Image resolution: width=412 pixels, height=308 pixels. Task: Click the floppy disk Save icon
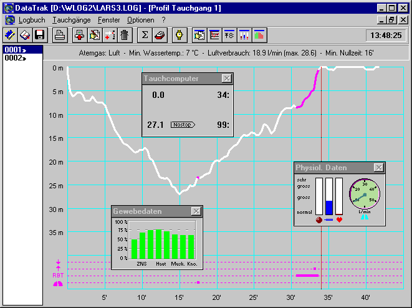[x=39, y=35]
